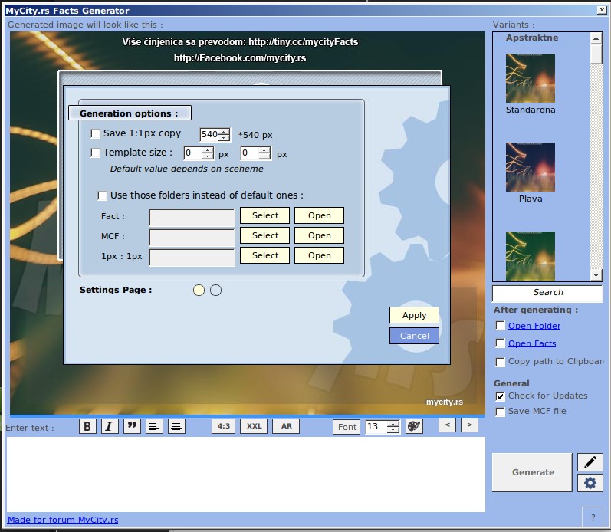Align text left icon
Screen dimensions: 611x532
pyautogui.click(x=154, y=426)
